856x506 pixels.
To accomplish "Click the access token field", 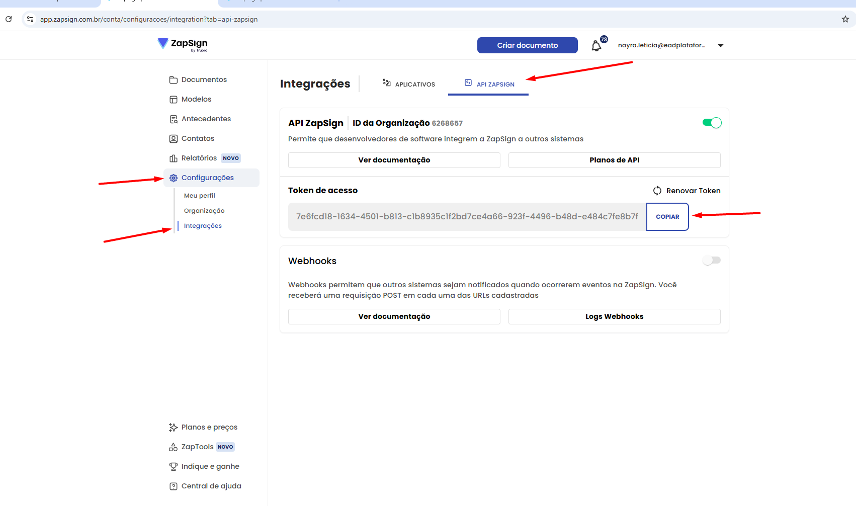I will coord(467,217).
